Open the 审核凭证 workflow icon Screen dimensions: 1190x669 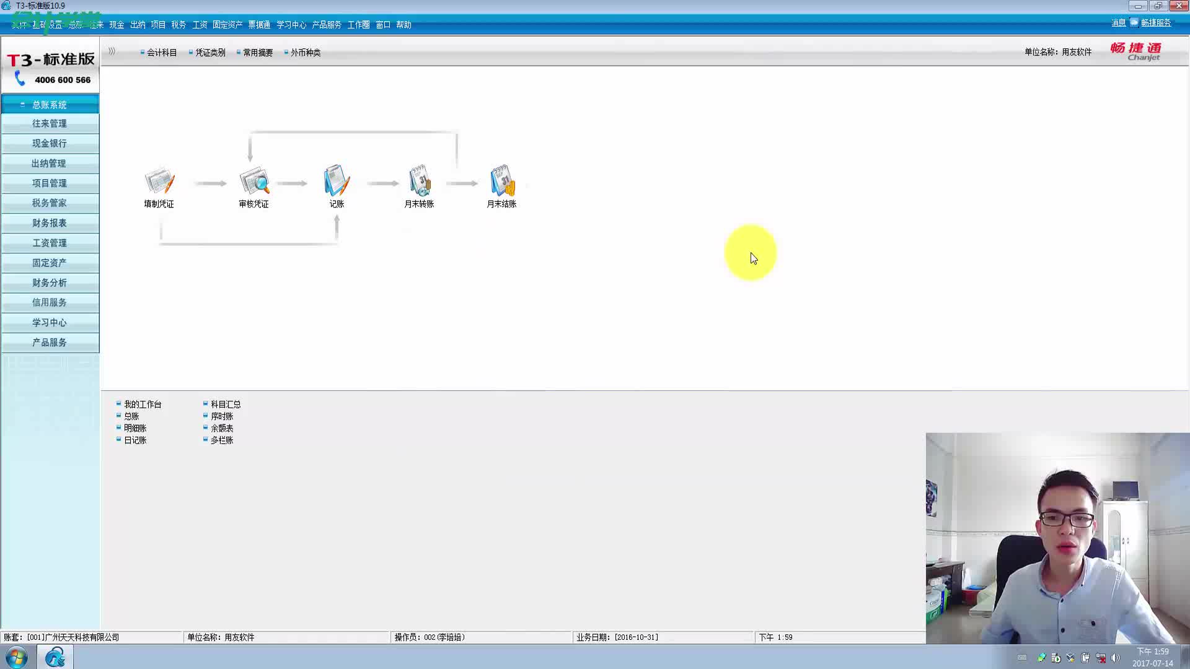pyautogui.click(x=253, y=181)
